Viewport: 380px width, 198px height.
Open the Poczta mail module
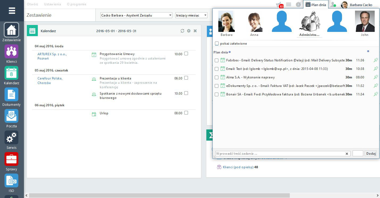pos(11,116)
